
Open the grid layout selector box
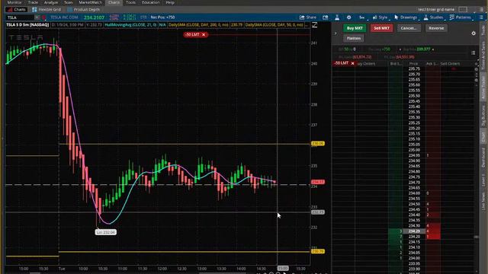pos(463,10)
